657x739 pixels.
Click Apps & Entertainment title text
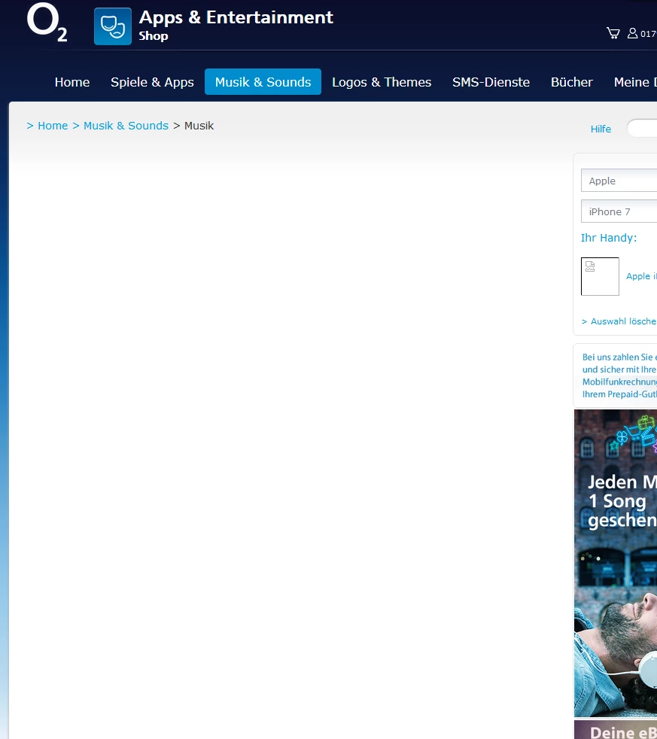[x=236, y=17]
